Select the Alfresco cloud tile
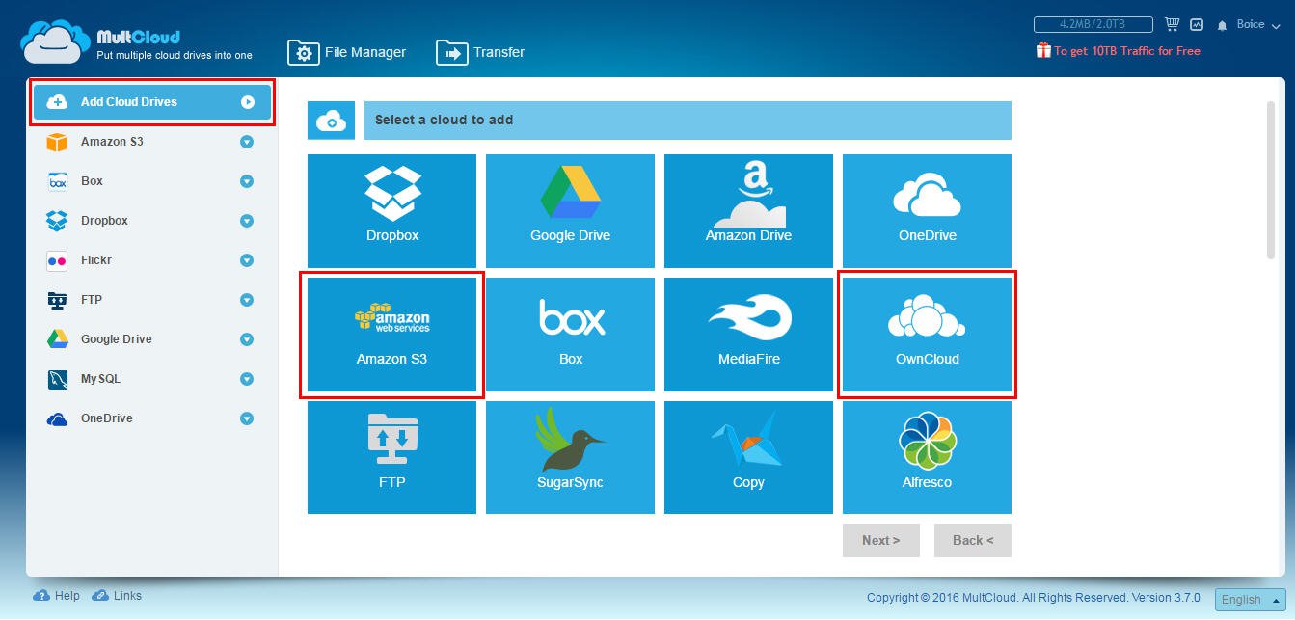Image resolution: width=1295 pixels, height=620 pixels. [x=927, y=458]
